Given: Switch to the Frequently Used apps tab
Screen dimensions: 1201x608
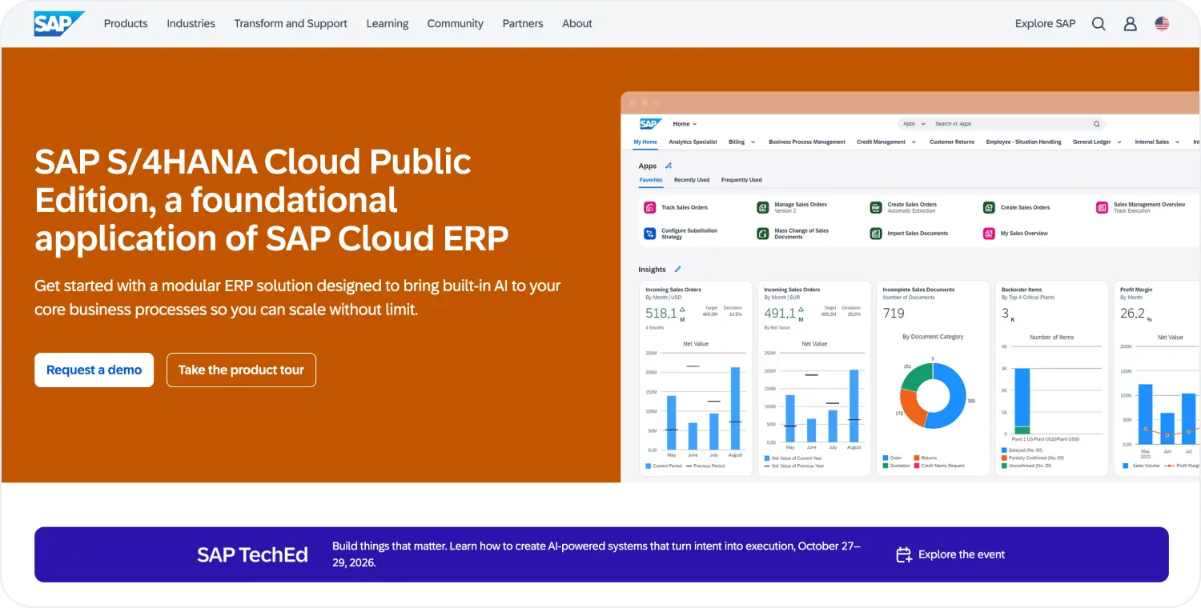Looking at the screenshot, I should (x=741, y=180).
